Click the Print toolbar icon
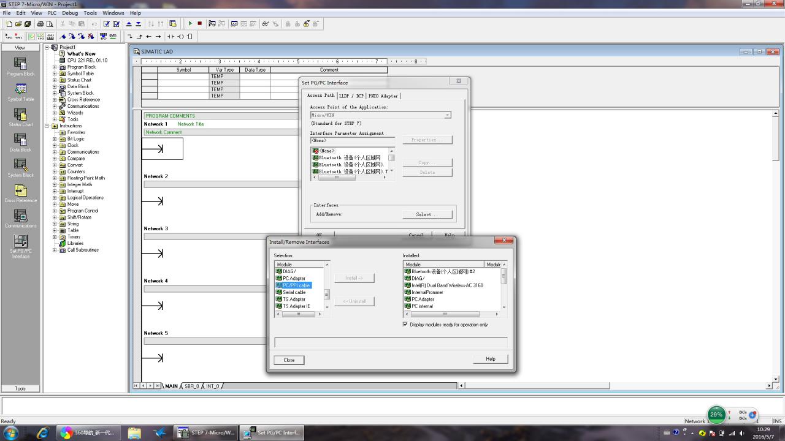The image size is (785, 441). (40, 24)
